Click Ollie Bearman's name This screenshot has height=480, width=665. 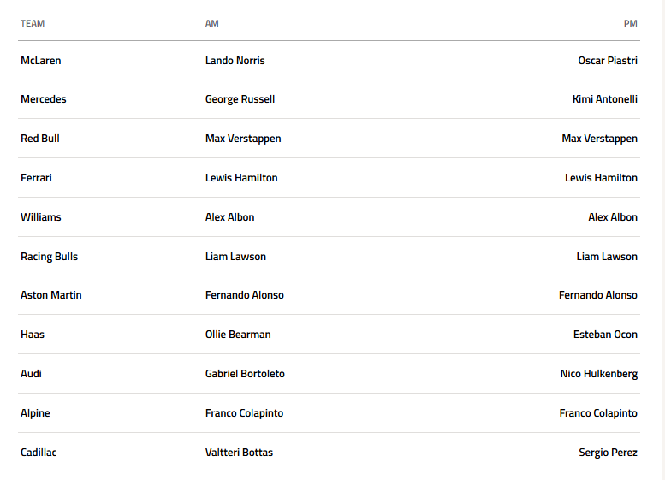[x=238, y=335]
